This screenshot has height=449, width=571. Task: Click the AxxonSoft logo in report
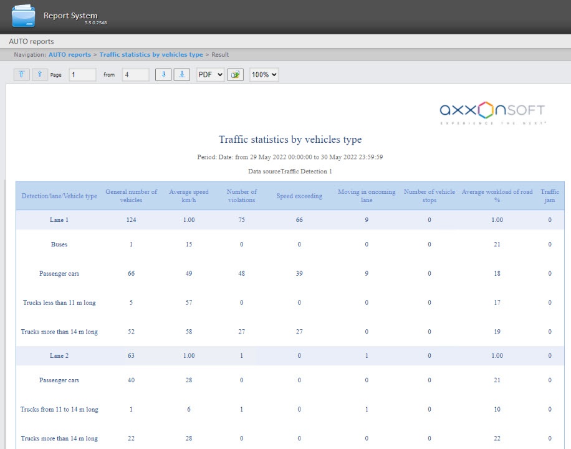(x=492, y=112)
